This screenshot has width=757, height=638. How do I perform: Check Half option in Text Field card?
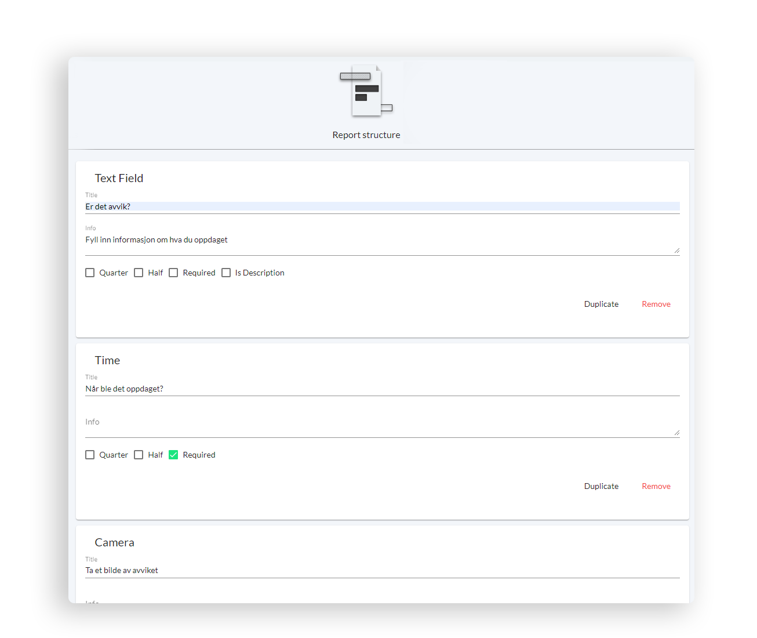tap(139, 273)
